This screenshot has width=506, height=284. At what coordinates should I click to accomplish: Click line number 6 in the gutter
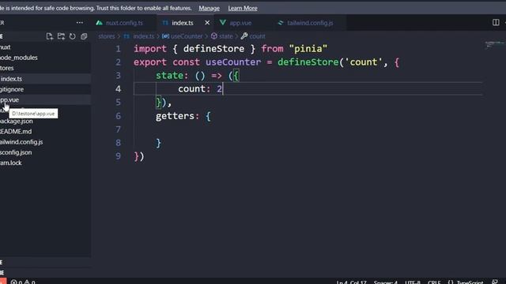click(118, 116)
